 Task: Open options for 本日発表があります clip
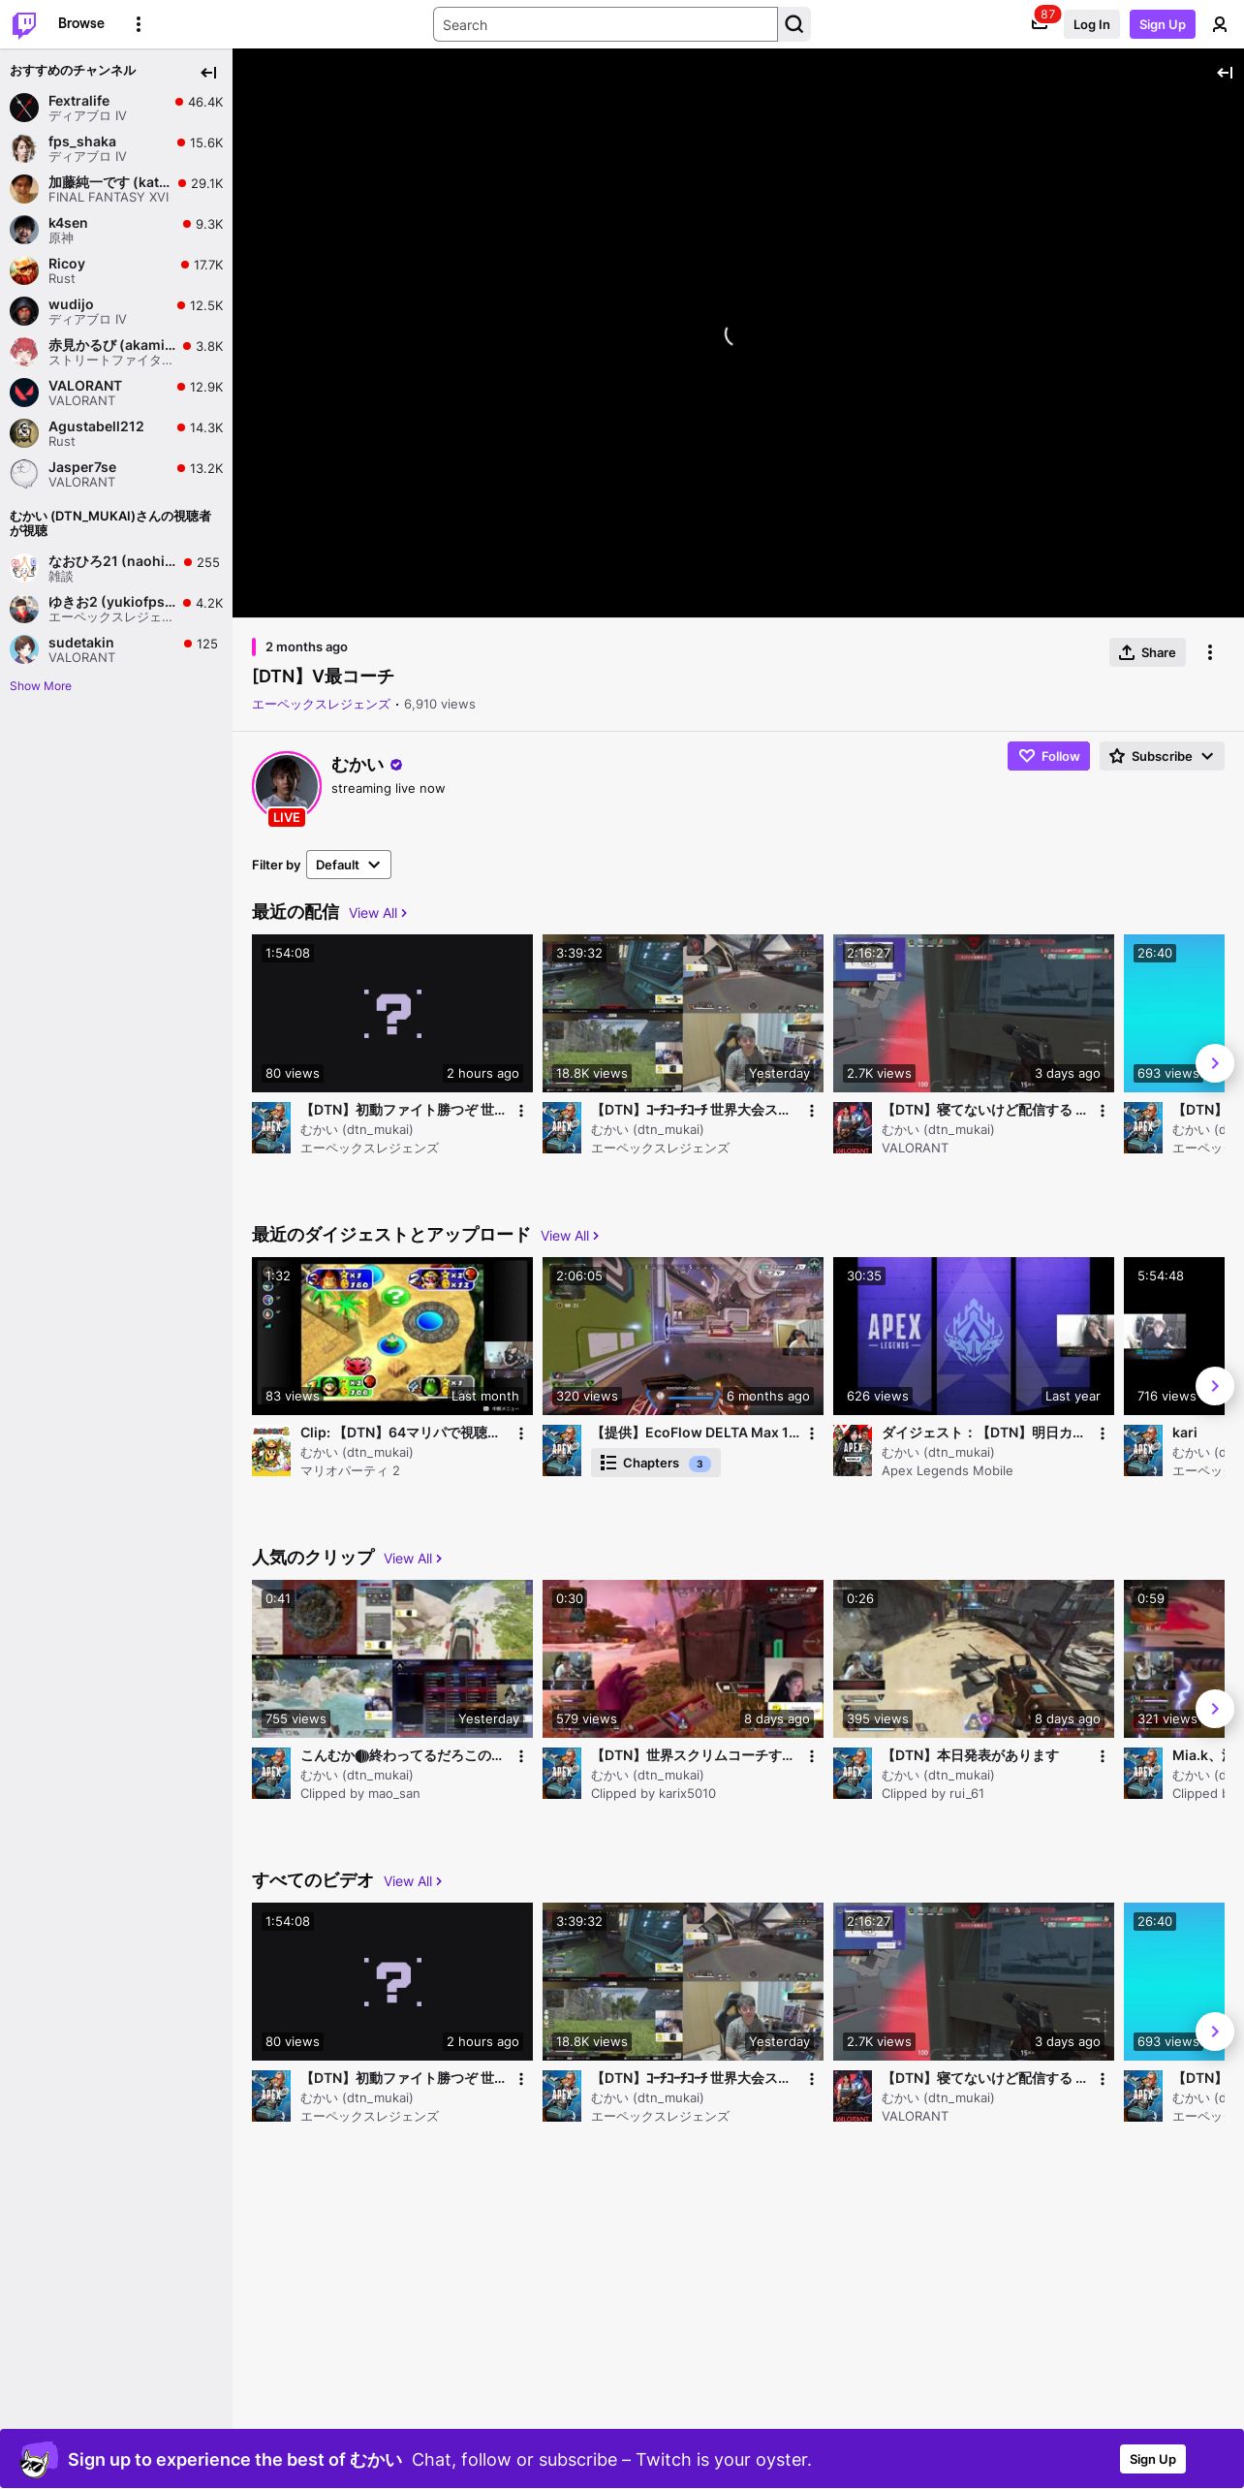coord(1103,1756)
